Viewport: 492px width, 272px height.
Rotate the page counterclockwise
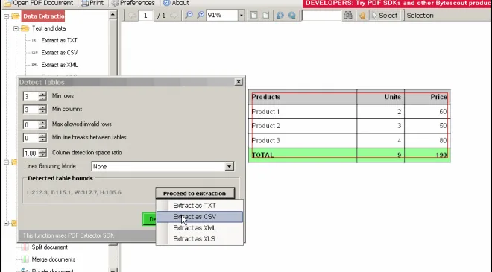pyautogui.click(x=280, y=16)
